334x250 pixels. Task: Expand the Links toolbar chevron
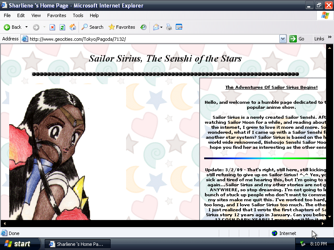coord(330,37)
